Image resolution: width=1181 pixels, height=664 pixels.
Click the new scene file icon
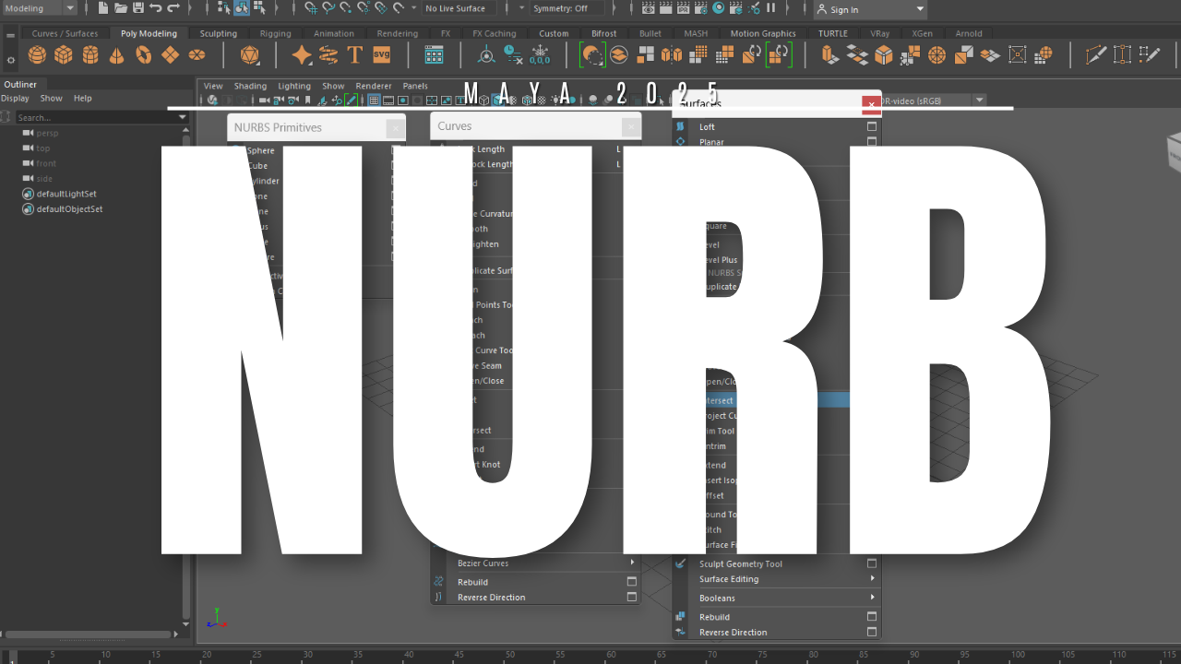click(x=103, y=8)
